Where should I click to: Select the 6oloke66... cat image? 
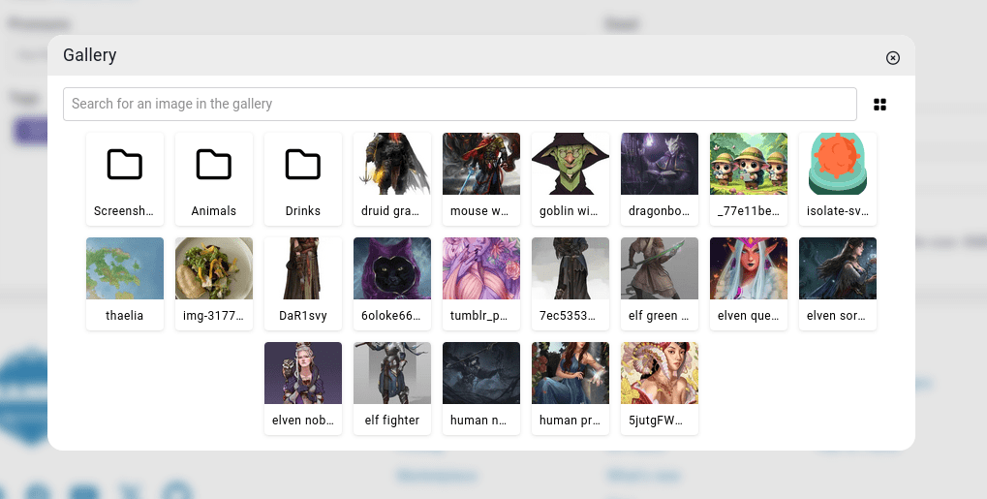392,284
